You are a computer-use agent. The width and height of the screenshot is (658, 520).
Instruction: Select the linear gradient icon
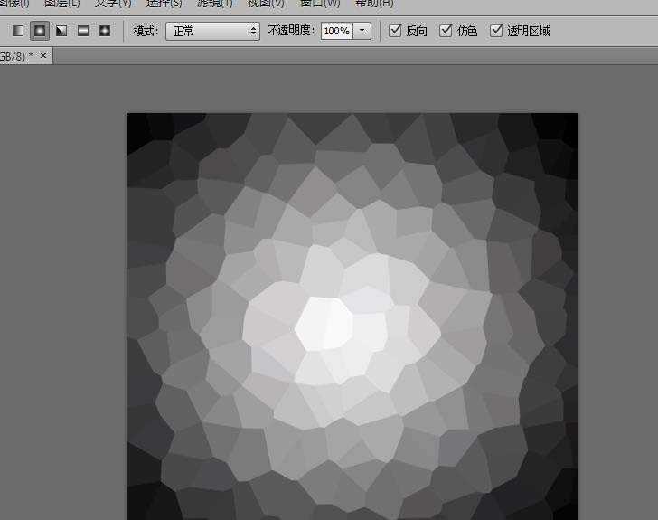coord(18,31)
